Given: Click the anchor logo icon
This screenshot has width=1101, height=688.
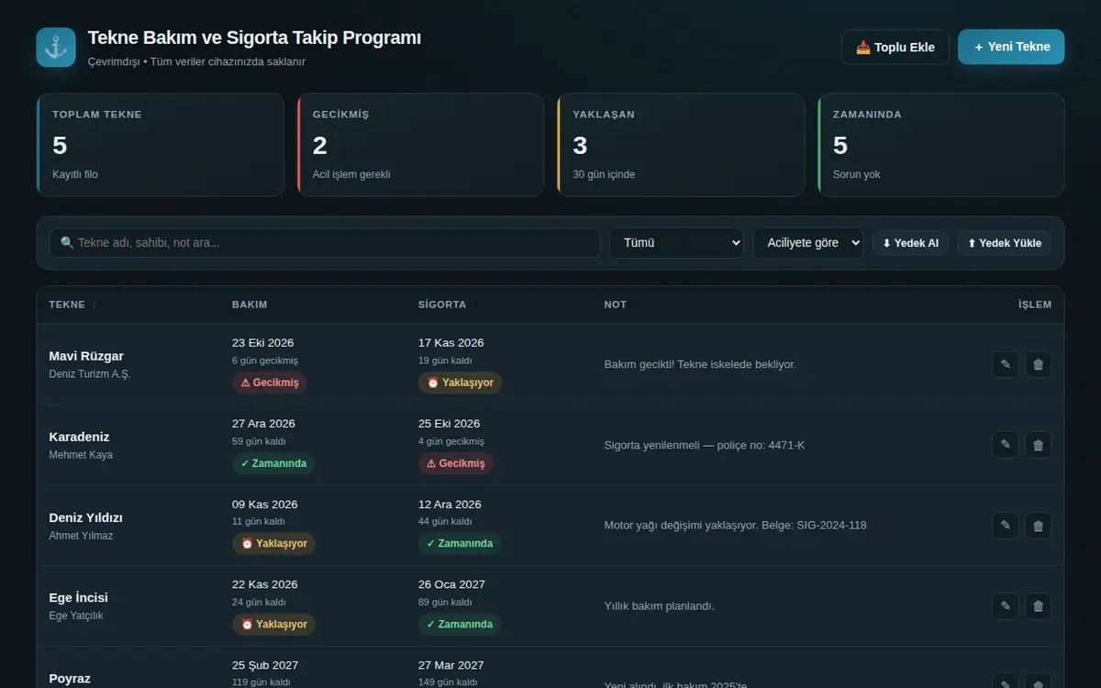Looking at the screenshot, I should [x=56, y=47].
